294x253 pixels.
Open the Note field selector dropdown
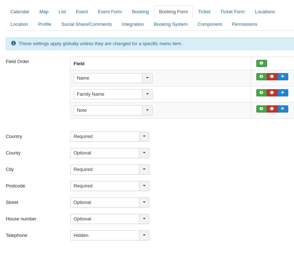pyautogui.click(x=113, y=110)
